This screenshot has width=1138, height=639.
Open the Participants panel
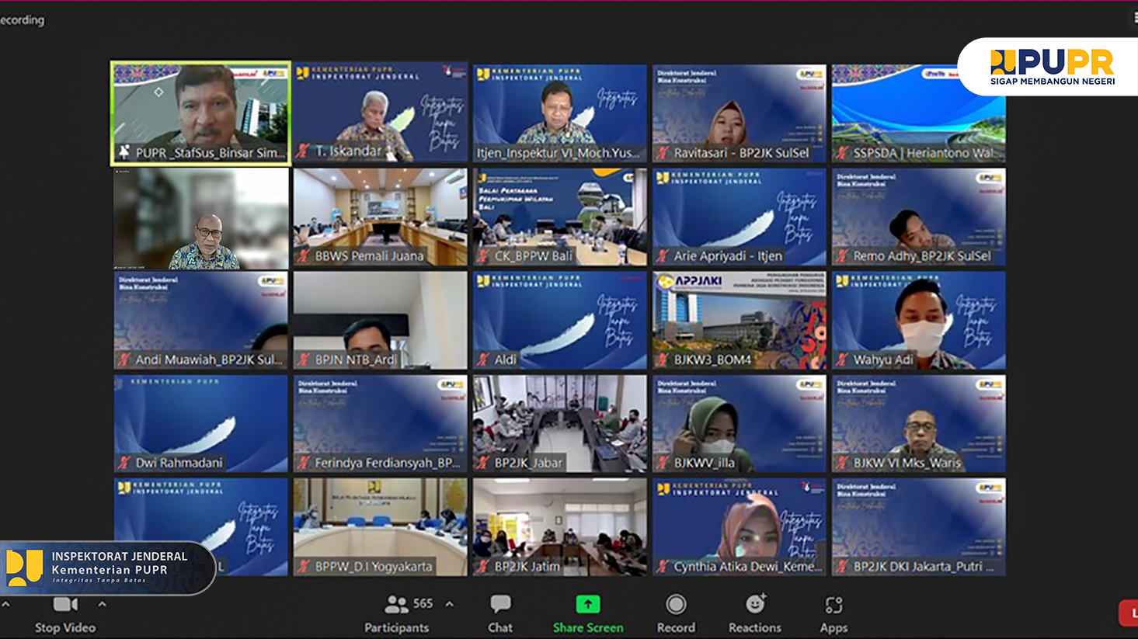click(396, 614)
